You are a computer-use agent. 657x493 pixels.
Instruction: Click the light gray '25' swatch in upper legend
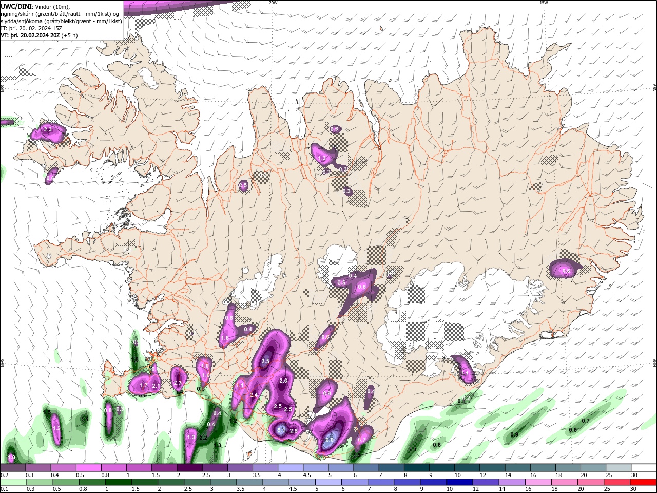point(619,468)
